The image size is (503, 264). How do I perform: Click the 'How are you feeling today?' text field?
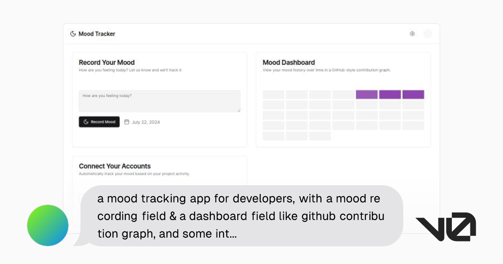pyautogui.click(x=159, y=101)
